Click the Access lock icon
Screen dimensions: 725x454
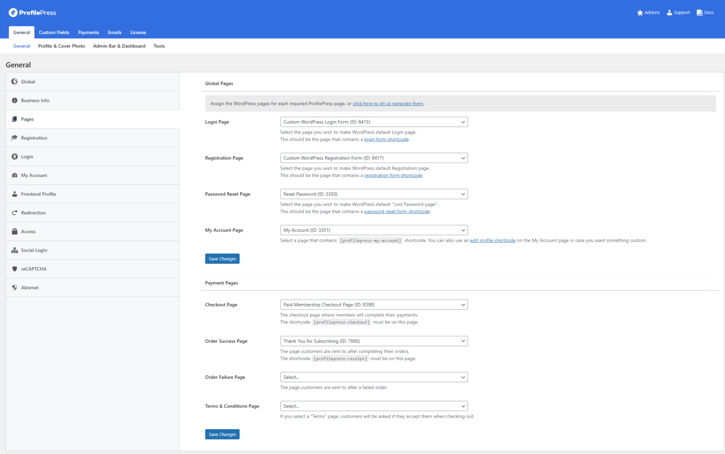click(14, 232)
